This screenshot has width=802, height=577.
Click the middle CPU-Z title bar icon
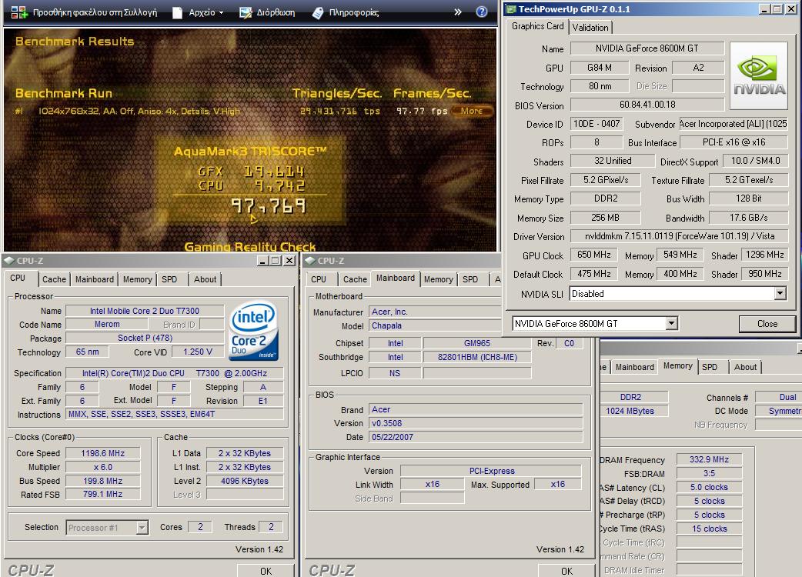click(x=309, y=261)
